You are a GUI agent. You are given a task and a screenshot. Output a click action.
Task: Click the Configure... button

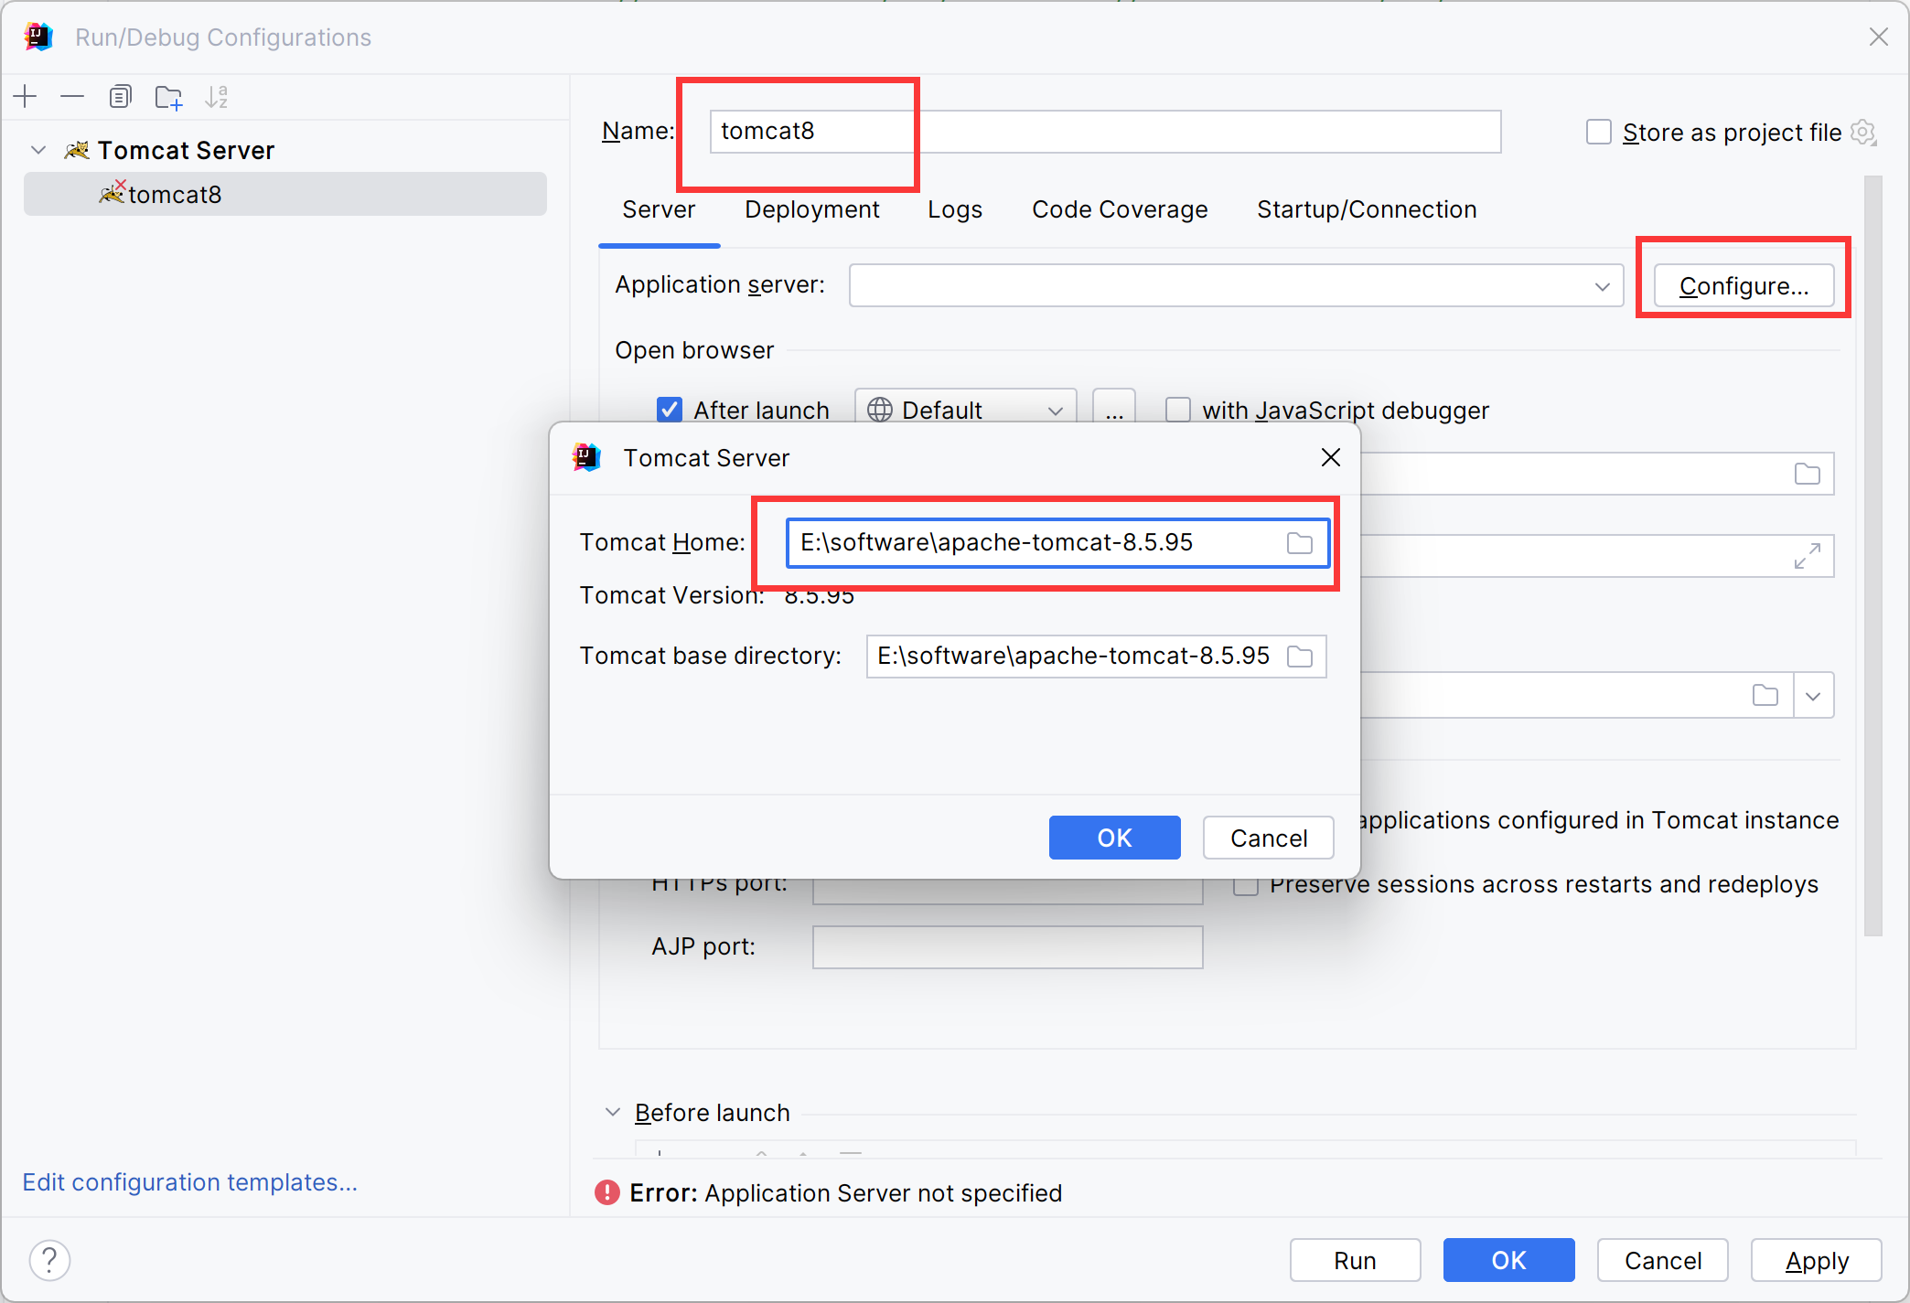point(1743,286)
